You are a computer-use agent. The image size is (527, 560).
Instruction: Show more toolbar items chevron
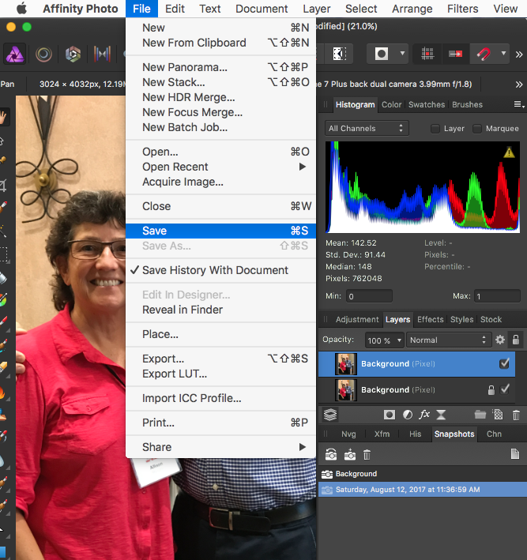[x=519, y=54]
